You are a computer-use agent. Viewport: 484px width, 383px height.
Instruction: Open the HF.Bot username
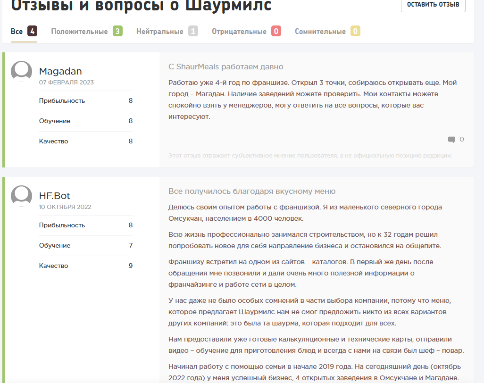(55, 196)
